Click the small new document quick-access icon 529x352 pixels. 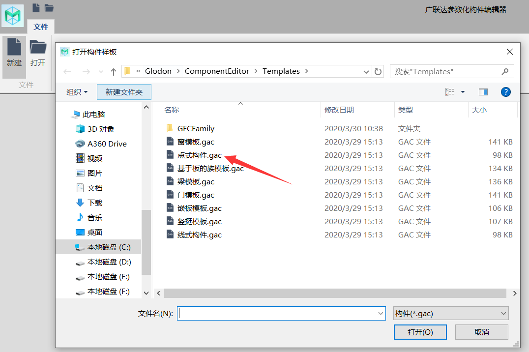[36, 7]
